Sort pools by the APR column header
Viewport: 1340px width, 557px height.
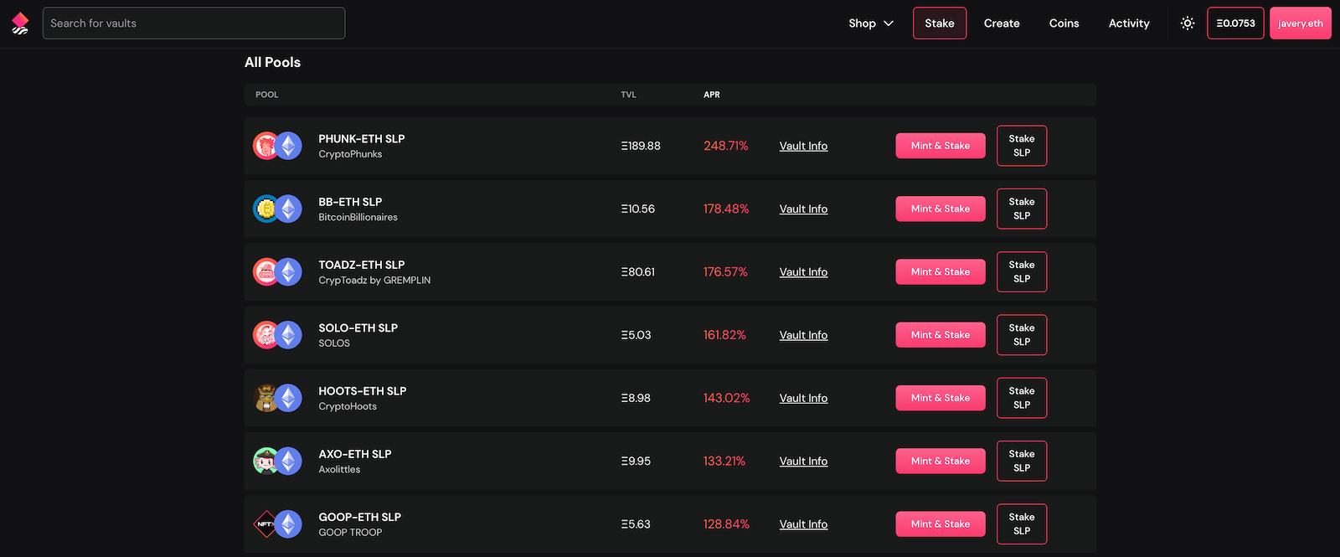coord(712,95)
